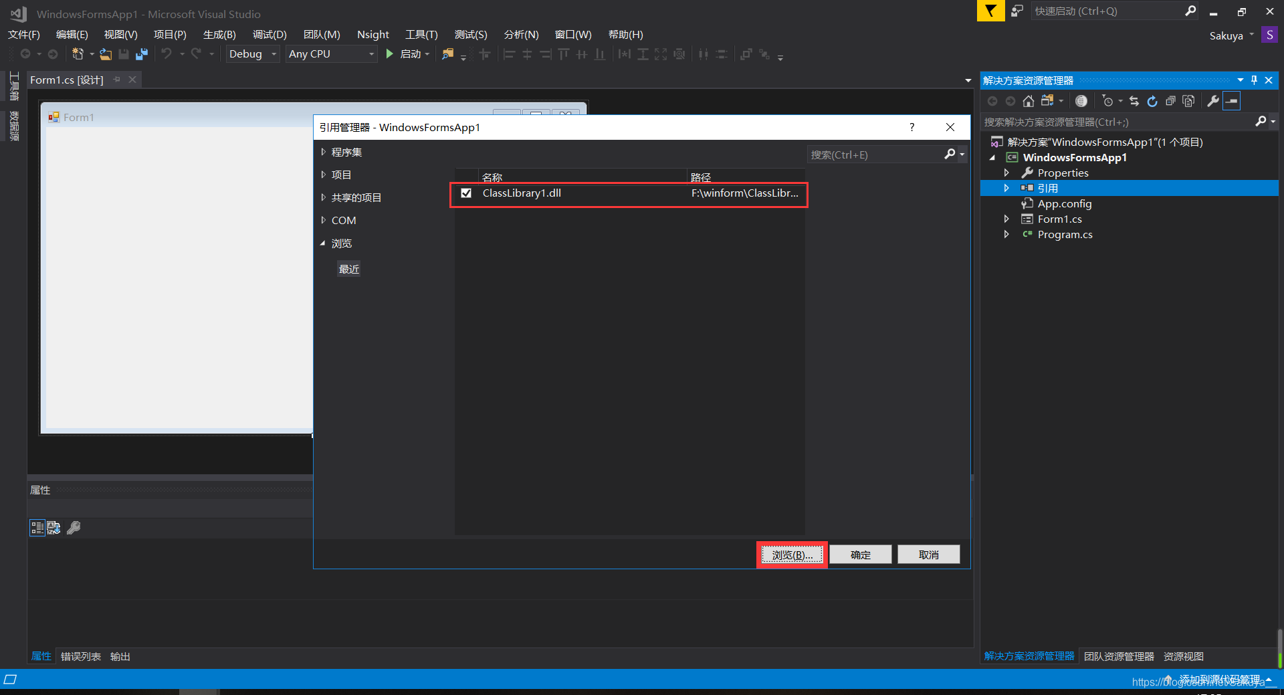Click the switch views folder icon
Viewport: 1284px width, 695px height.
tap(1047, 101)
